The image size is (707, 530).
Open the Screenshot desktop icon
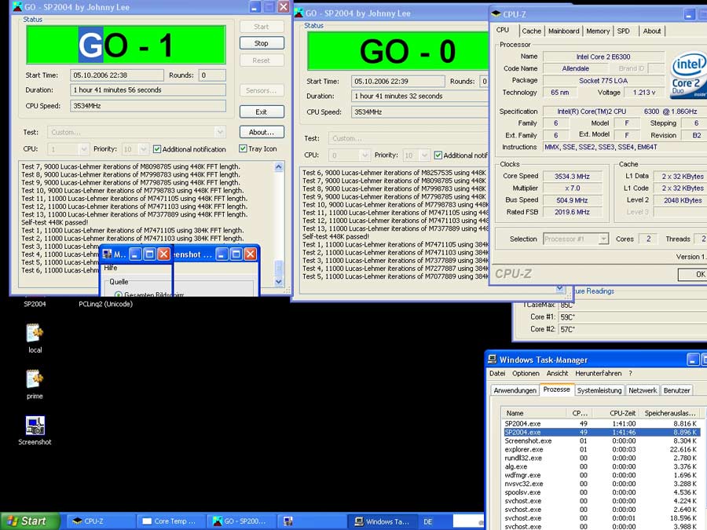coord(35,430)
